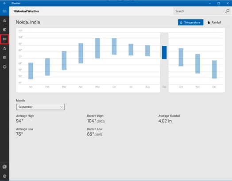This screenshot has width=232, height=181.
Task: Click the back arrow in title bar
Action: (x=4, y=3)
